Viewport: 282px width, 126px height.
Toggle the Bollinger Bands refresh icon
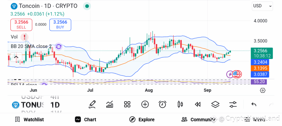[58, 47]
